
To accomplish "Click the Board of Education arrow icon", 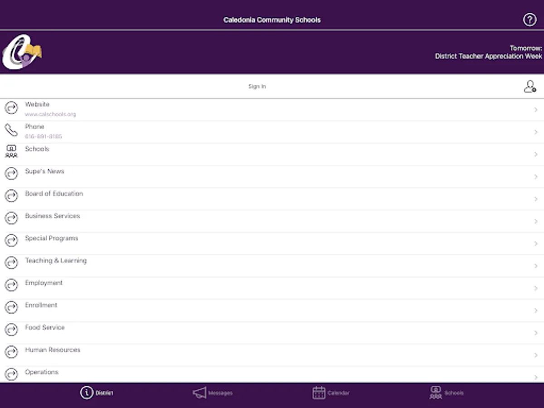I will pyautogui.click(x=11, y=196).
